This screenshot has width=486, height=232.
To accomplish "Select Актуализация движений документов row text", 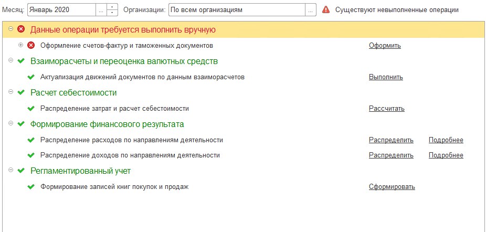I will pos(142,77).
